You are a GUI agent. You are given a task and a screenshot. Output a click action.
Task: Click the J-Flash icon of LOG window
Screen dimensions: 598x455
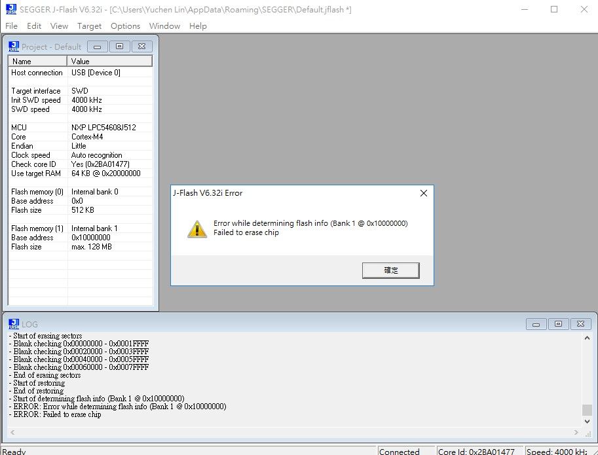[14, 324]
